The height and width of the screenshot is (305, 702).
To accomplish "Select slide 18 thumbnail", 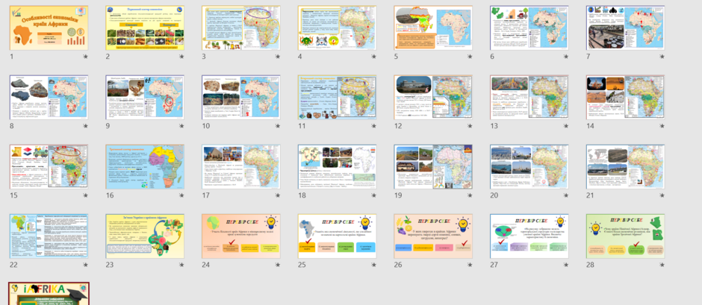I will click(337, 166).
